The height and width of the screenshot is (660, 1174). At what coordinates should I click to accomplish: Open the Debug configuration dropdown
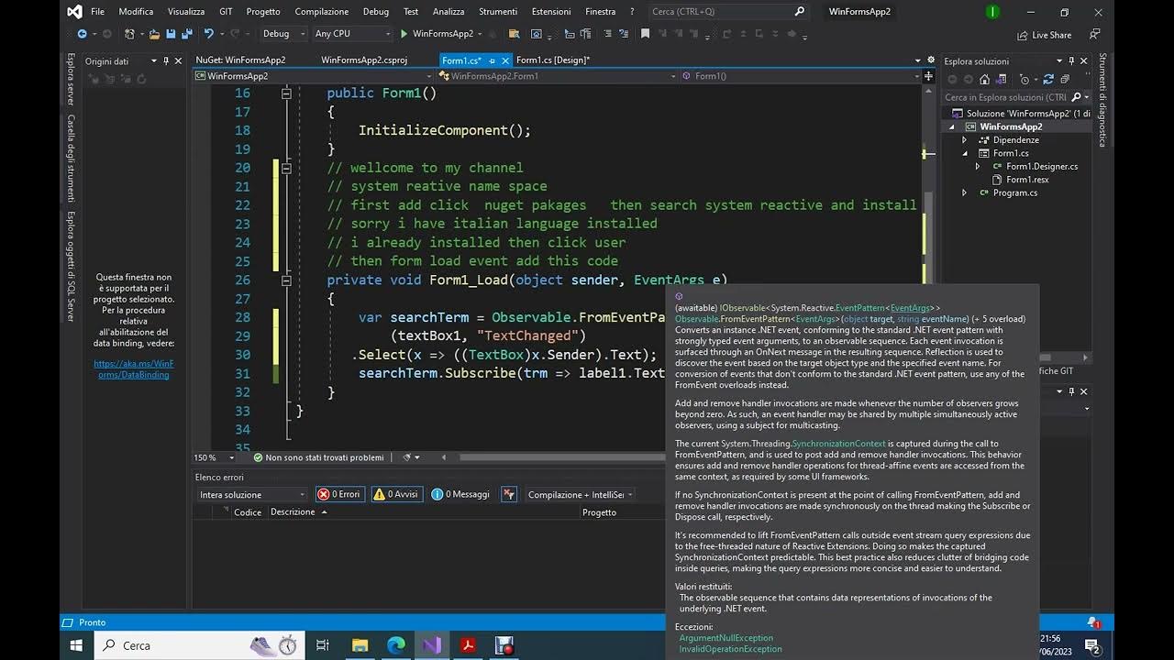(x=283, y=34)
